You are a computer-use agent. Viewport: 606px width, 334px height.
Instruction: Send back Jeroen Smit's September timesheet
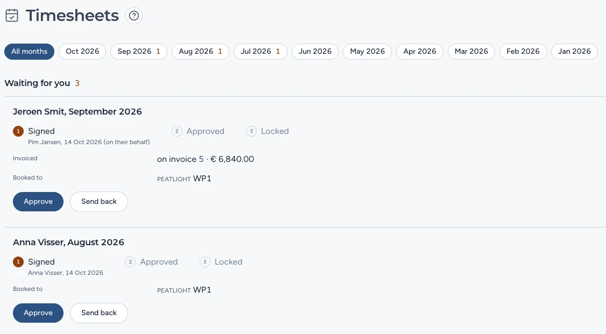tap(99, 202)
